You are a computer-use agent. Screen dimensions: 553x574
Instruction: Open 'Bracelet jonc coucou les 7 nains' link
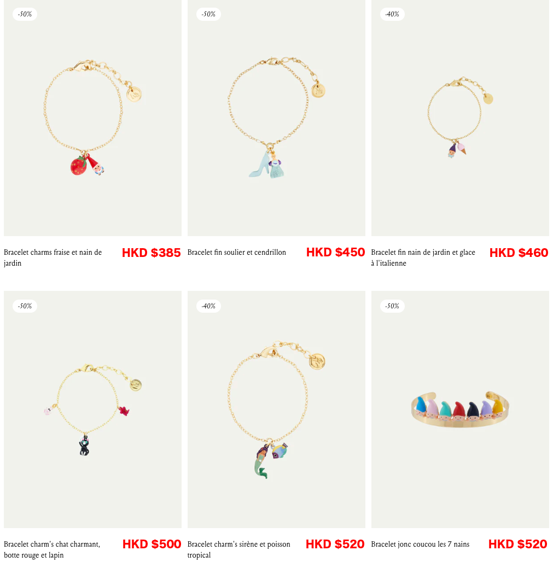coord(420,544)
